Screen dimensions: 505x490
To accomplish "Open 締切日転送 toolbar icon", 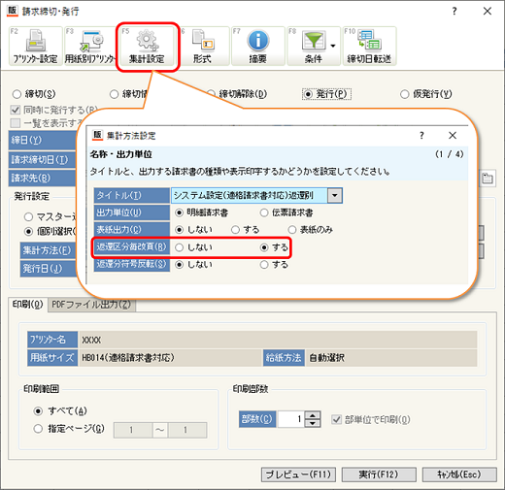I will 369,47.
